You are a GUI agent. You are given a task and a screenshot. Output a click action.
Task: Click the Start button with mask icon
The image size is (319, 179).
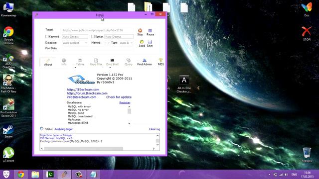coord(6,175)
